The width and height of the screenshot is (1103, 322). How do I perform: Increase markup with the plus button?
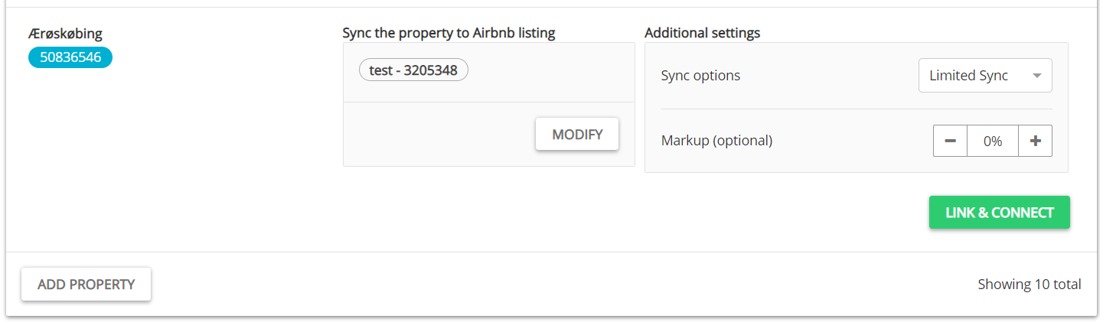point(1036,141)
